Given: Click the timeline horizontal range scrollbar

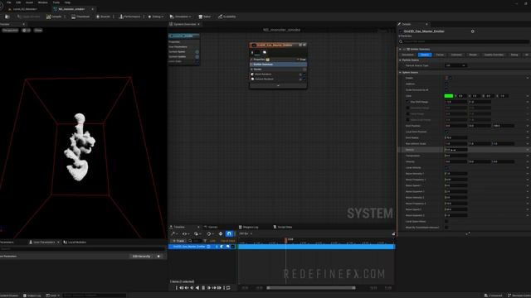Looking at the screenshot, I should point(311,288).
